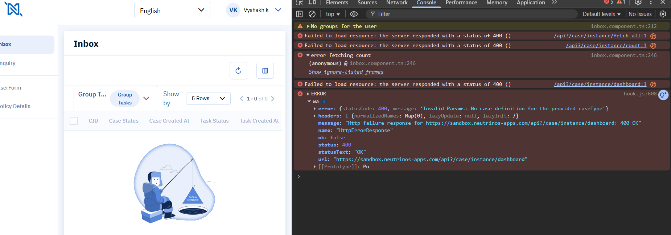Click the inspect element picker icon
671x235 pixels.
pos(299,3)
